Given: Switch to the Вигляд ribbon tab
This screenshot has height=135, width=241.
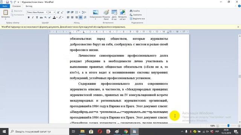Looking at the screenshot, I should pyautogui.click(x=29, y=6).
